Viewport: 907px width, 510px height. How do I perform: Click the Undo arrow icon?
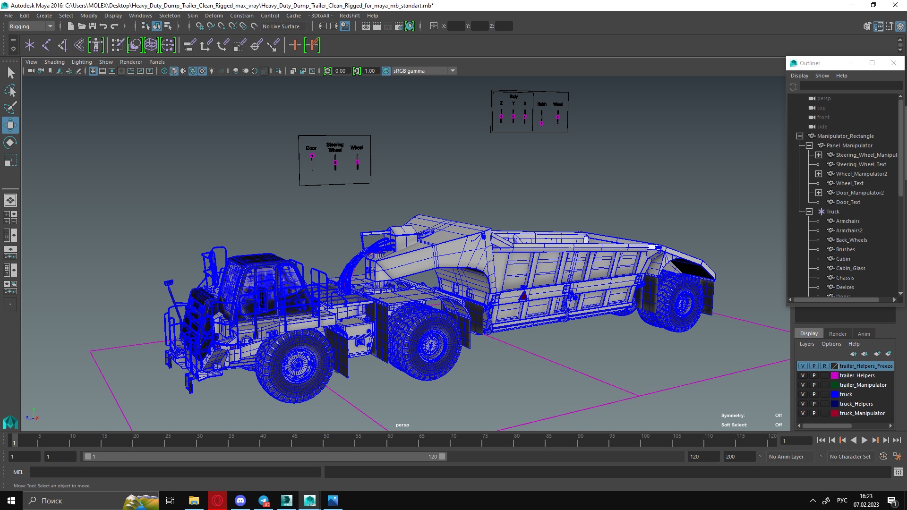click(103, 26)
